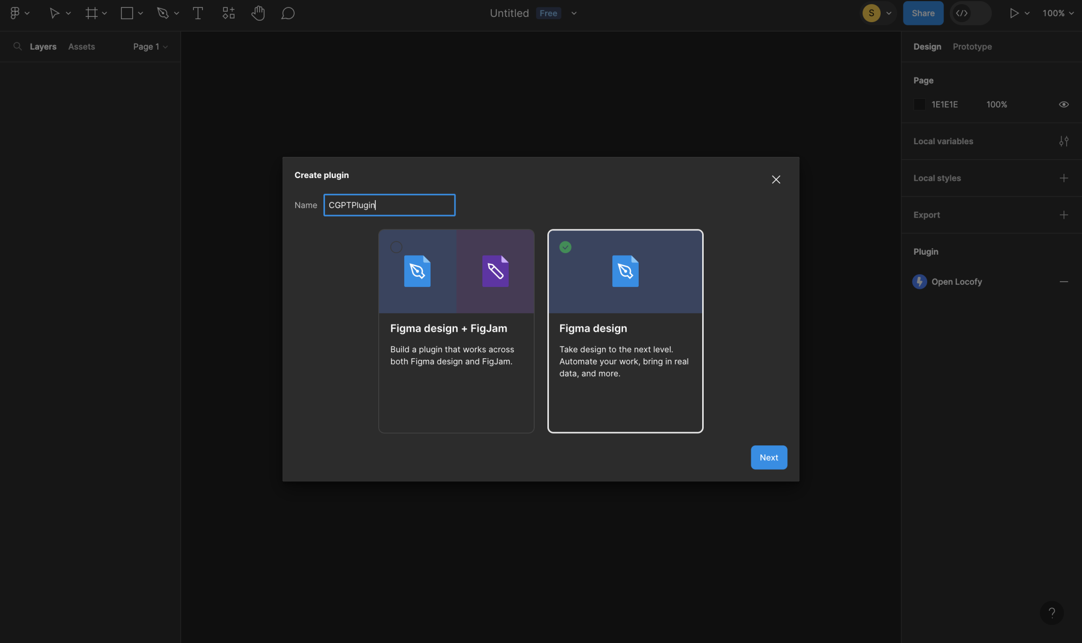Open the Local variables editor icon
The width and height of the screenshot is (1082, 643).
tap(1064, 141)
